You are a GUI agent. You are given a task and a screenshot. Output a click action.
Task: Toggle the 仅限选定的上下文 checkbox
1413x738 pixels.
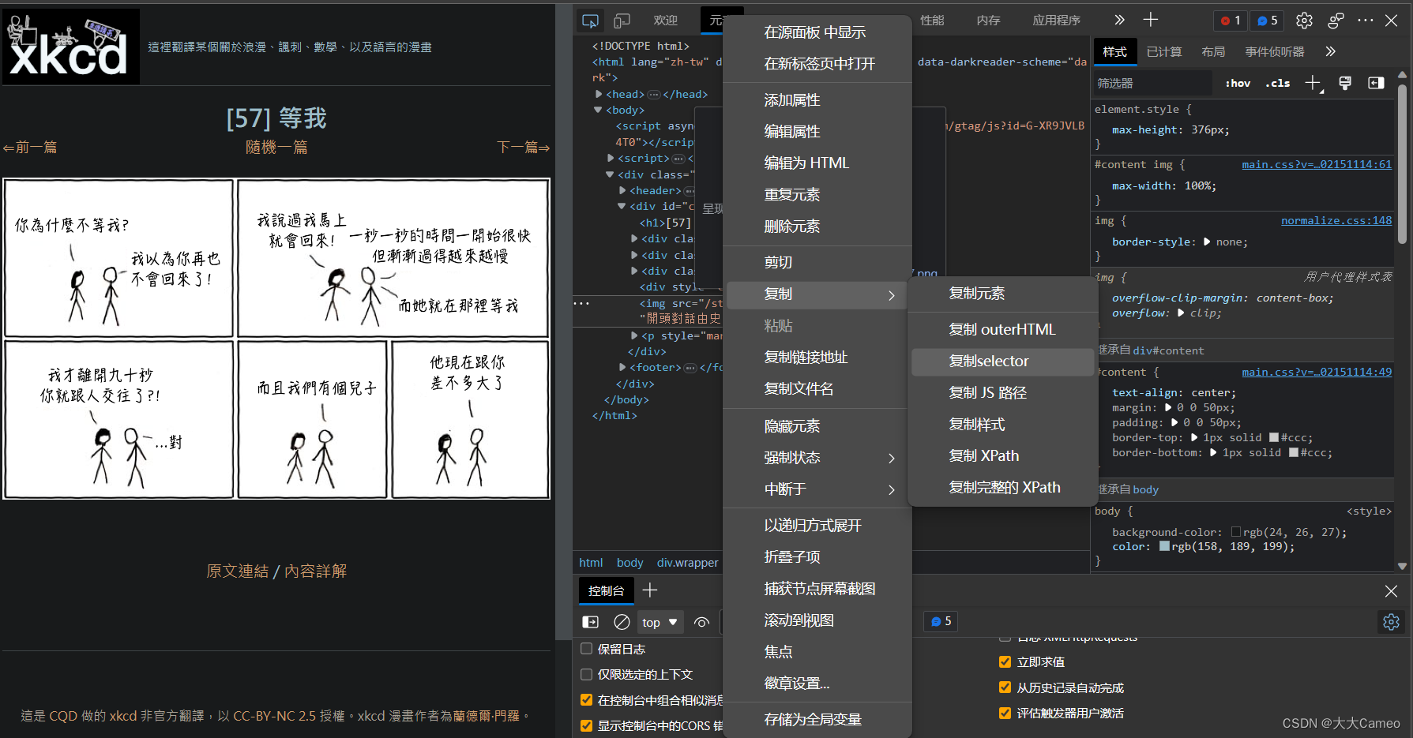point(586,674)
